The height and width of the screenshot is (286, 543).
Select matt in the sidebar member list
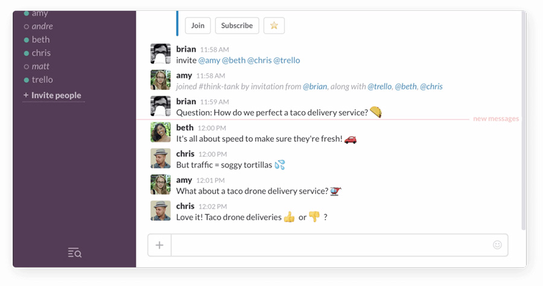(x=36, y=66)
